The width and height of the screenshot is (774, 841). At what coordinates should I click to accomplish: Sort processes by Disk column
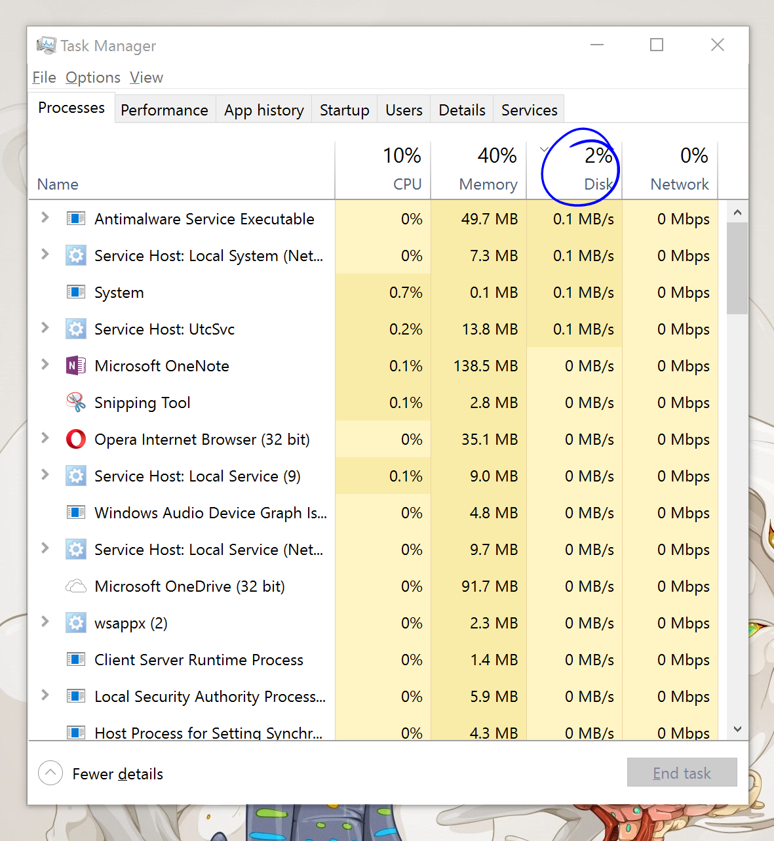click(x=574, y=170)
